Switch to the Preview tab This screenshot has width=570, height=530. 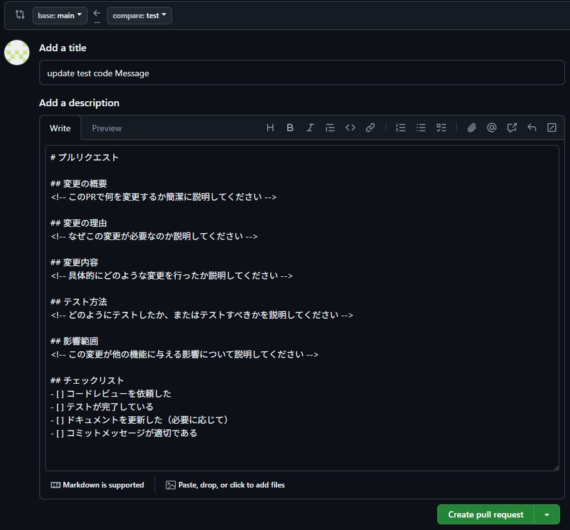point(106,127)
